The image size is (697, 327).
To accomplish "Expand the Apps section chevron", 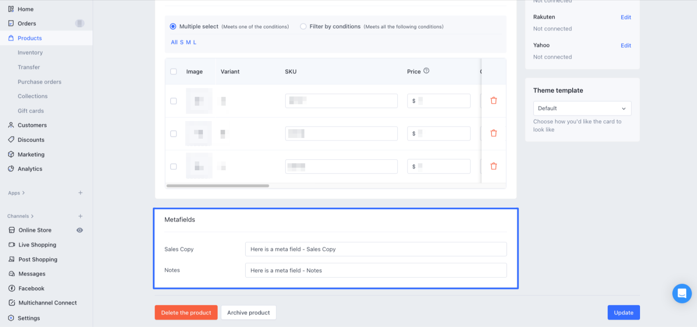I will (x=23, y=193).
